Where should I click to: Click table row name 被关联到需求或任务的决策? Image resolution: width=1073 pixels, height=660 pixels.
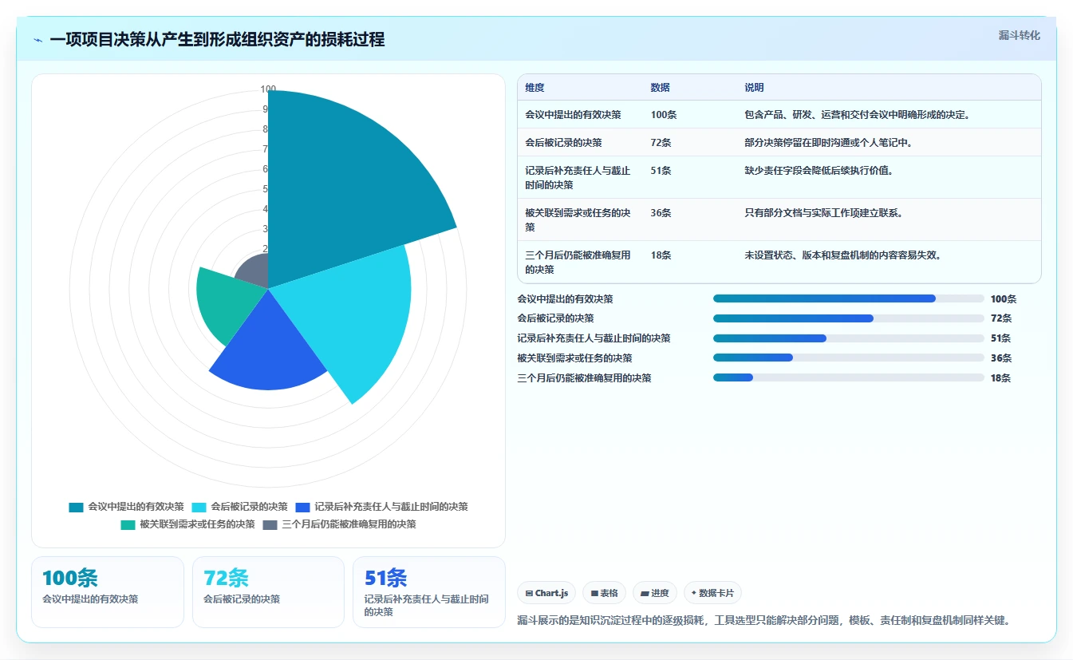(578, 220)
